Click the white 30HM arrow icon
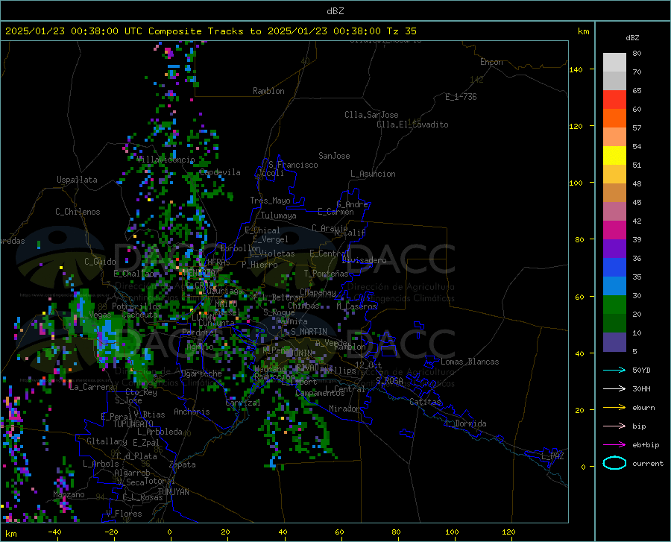 coord(614,388)
